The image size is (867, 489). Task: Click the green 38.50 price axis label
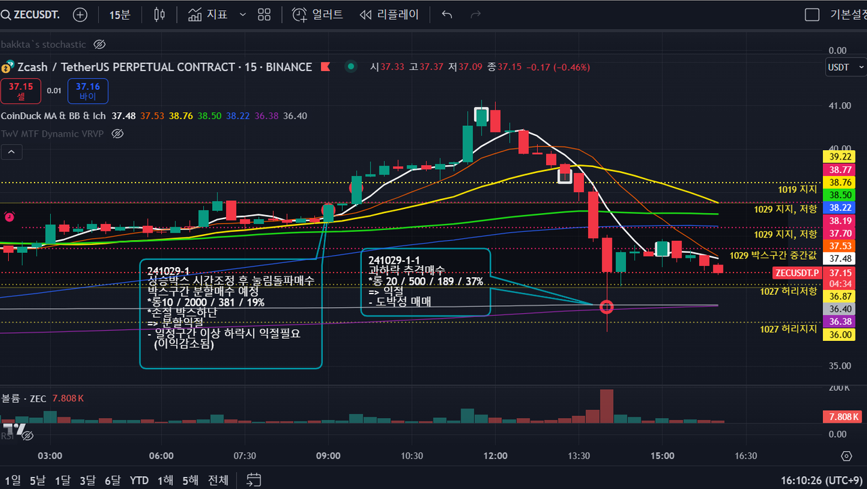(x=841, y=195)
